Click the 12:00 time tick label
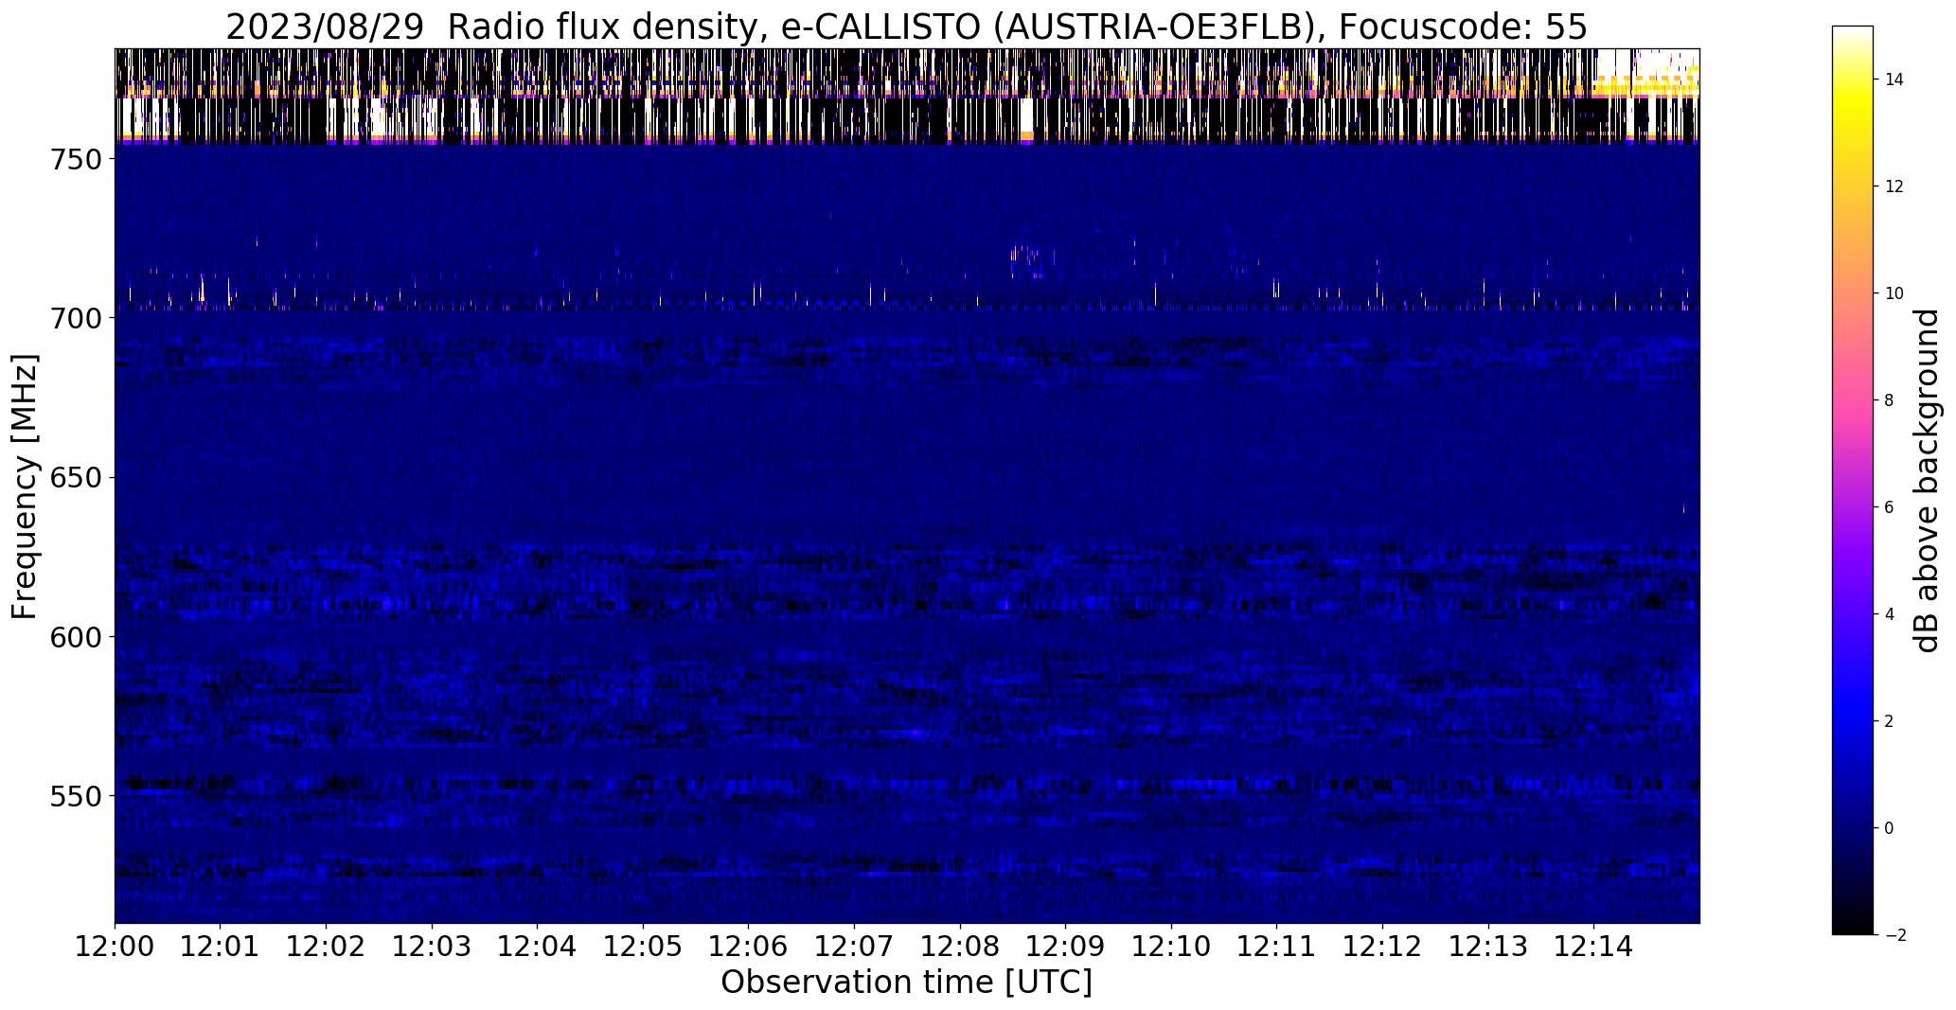This screenshot has width=1956, height=1010. (x=115, y=946)
